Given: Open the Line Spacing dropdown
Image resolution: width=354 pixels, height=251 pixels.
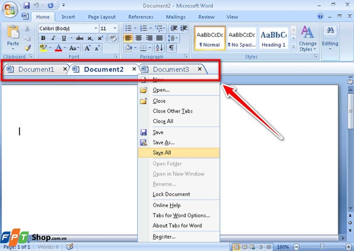Looking at the screenshot, I should (173, 38).
